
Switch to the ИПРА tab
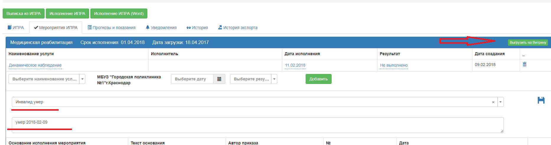coord(16,28)
